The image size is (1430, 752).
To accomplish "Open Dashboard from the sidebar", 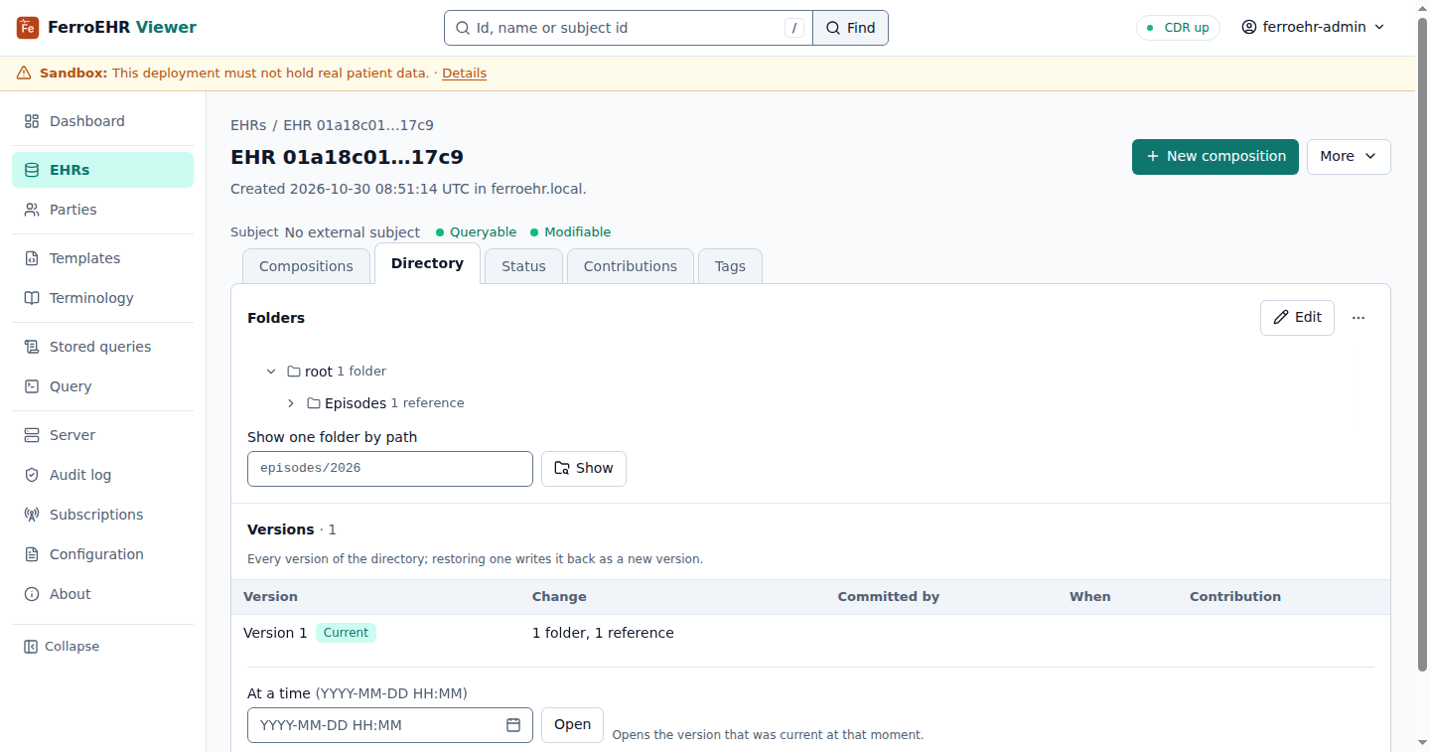I will click(x=102, y=121).
